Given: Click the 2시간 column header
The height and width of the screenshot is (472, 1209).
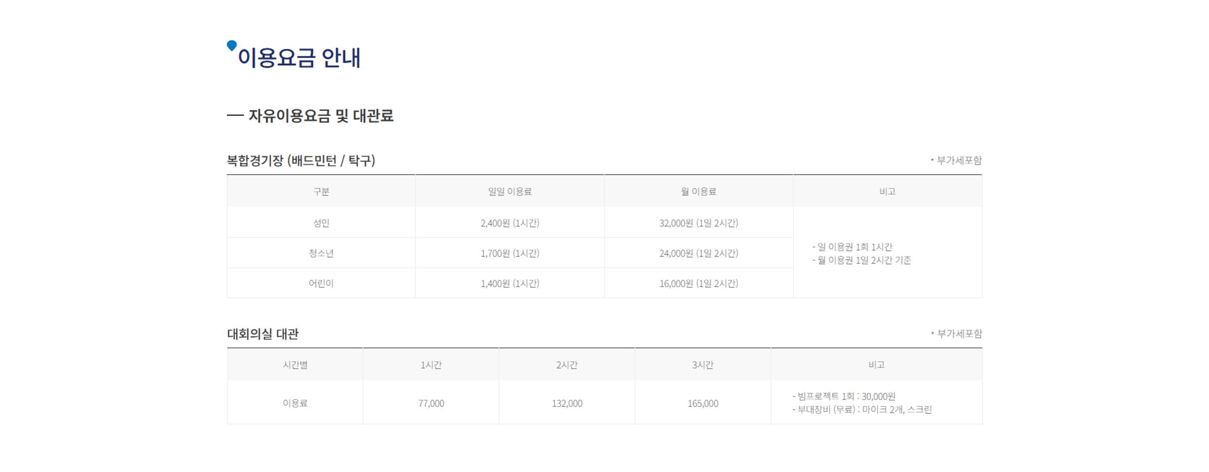Looking at the screenshot, I should point(566,365).
